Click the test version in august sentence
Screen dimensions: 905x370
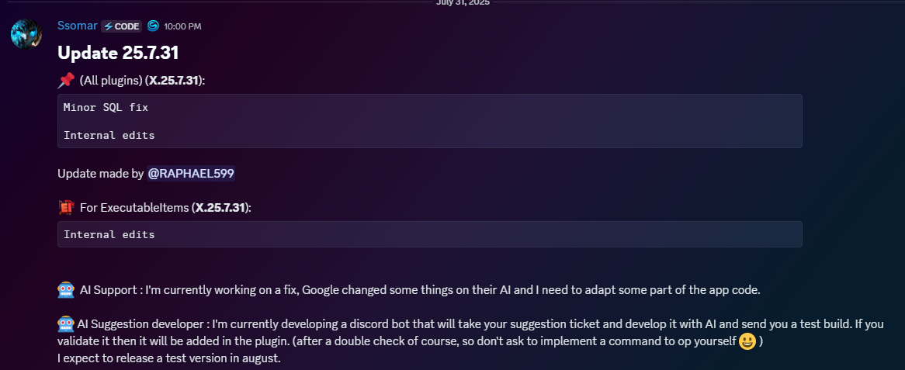point(169,358)
